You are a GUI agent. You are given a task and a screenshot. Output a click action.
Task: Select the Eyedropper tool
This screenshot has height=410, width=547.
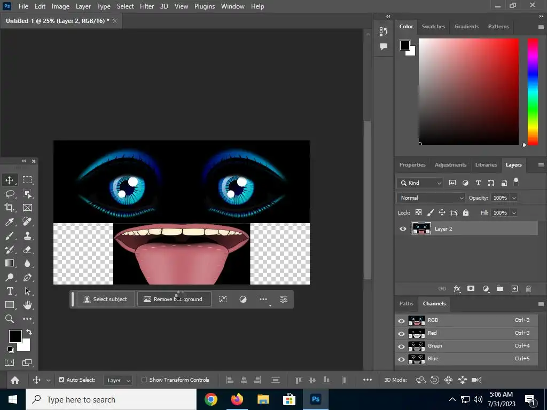[10, 222]
